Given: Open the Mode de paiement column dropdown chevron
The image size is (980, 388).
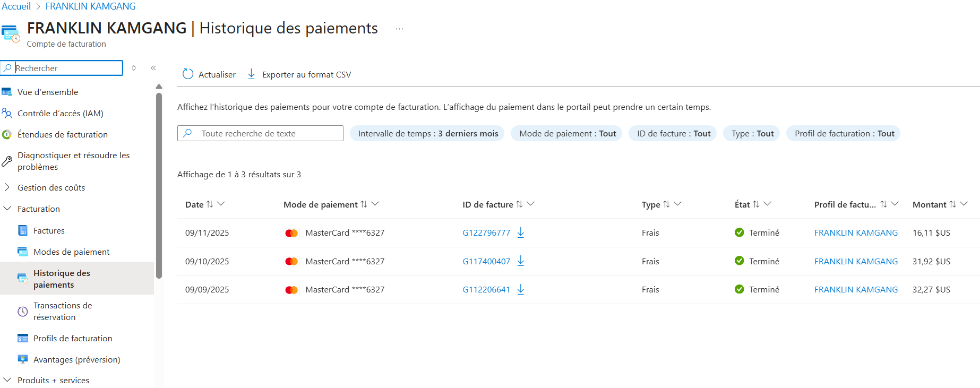Looking at the screenshot, I should point(375,204).
